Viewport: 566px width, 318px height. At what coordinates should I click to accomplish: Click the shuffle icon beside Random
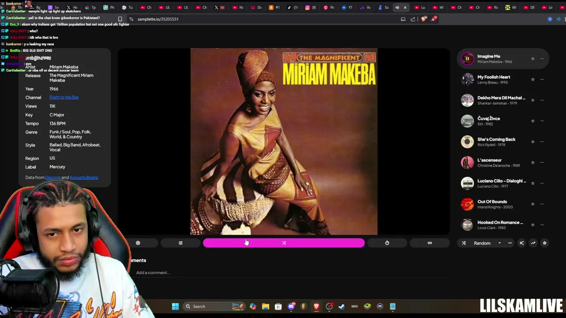[x=464, y=243]
